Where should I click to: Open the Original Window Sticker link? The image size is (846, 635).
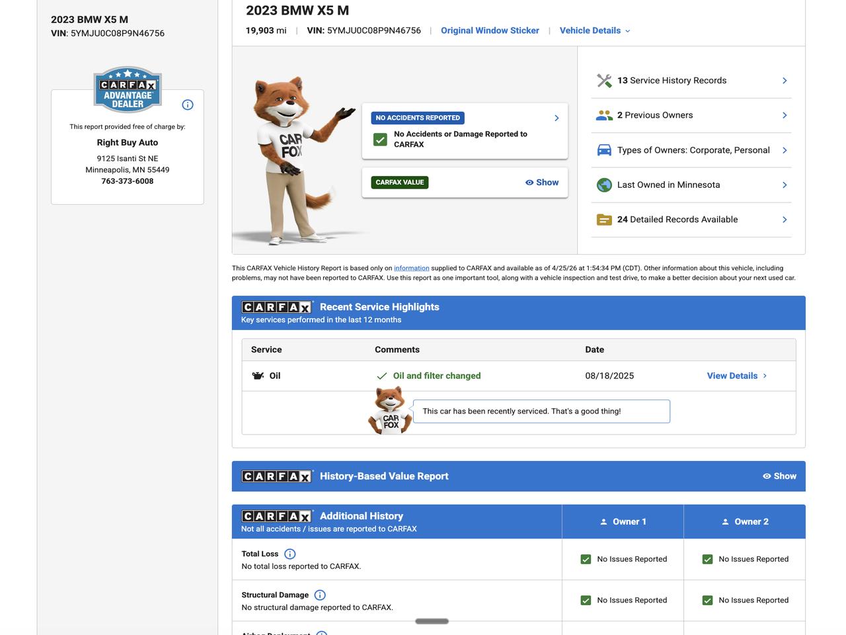coord(490,30)
